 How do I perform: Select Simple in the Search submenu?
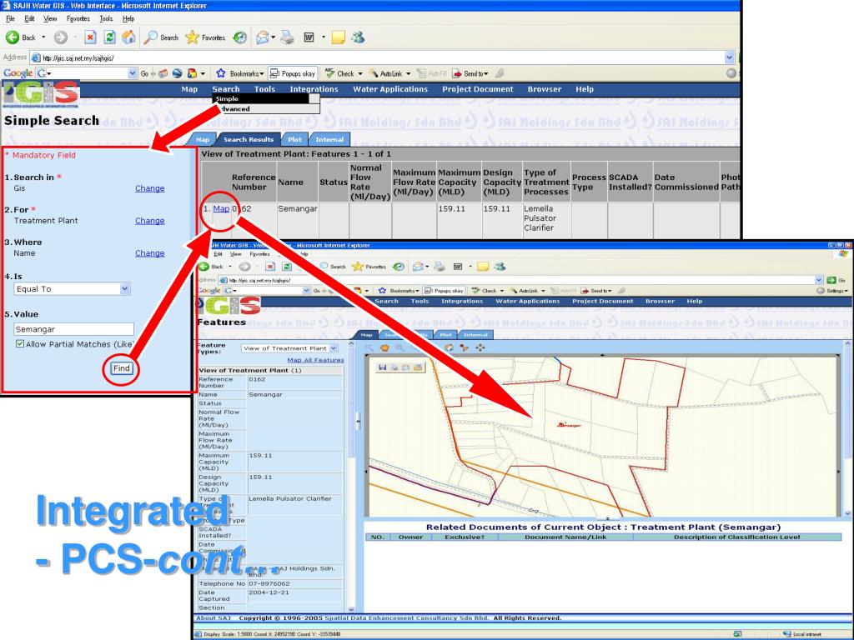(261, 98)
